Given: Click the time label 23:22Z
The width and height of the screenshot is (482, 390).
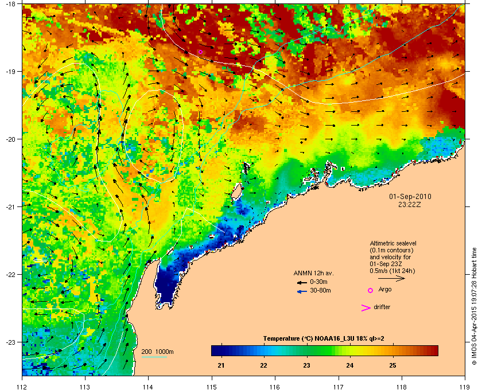Looking at the screenshot, I should click(x=410, y=204).
